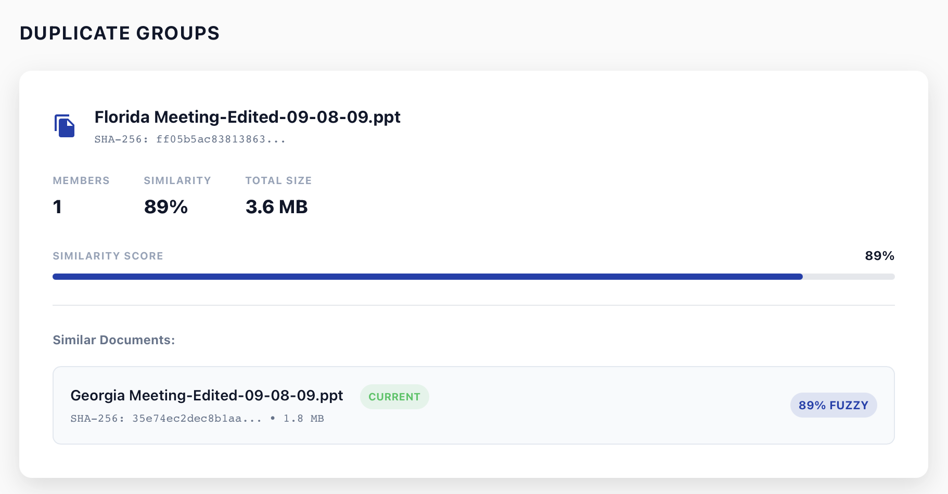Click the 1.8 MB file size text

click(303, 419)
